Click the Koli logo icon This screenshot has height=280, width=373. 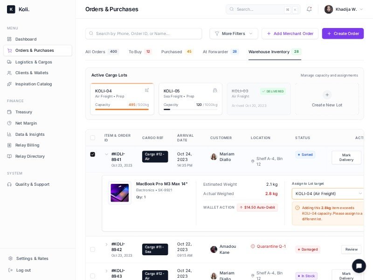11,9
